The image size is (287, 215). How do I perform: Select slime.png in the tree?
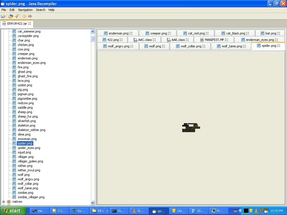coord(24,134)
